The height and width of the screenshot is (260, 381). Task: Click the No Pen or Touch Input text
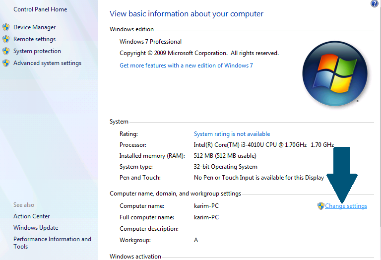259,178
